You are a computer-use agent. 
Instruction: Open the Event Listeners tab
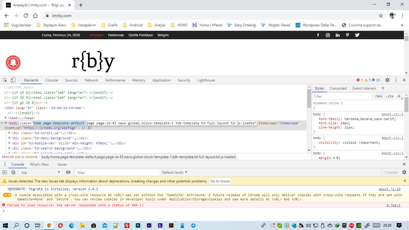[x=364, y=88]
